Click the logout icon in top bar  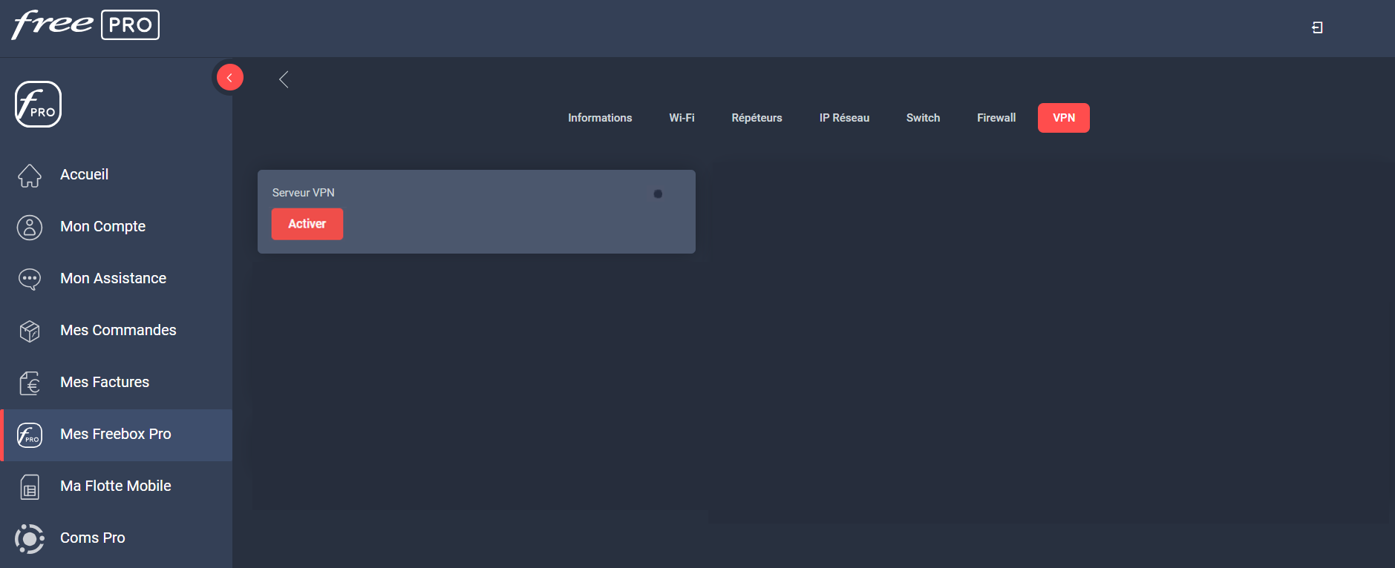coord(1317,27)
